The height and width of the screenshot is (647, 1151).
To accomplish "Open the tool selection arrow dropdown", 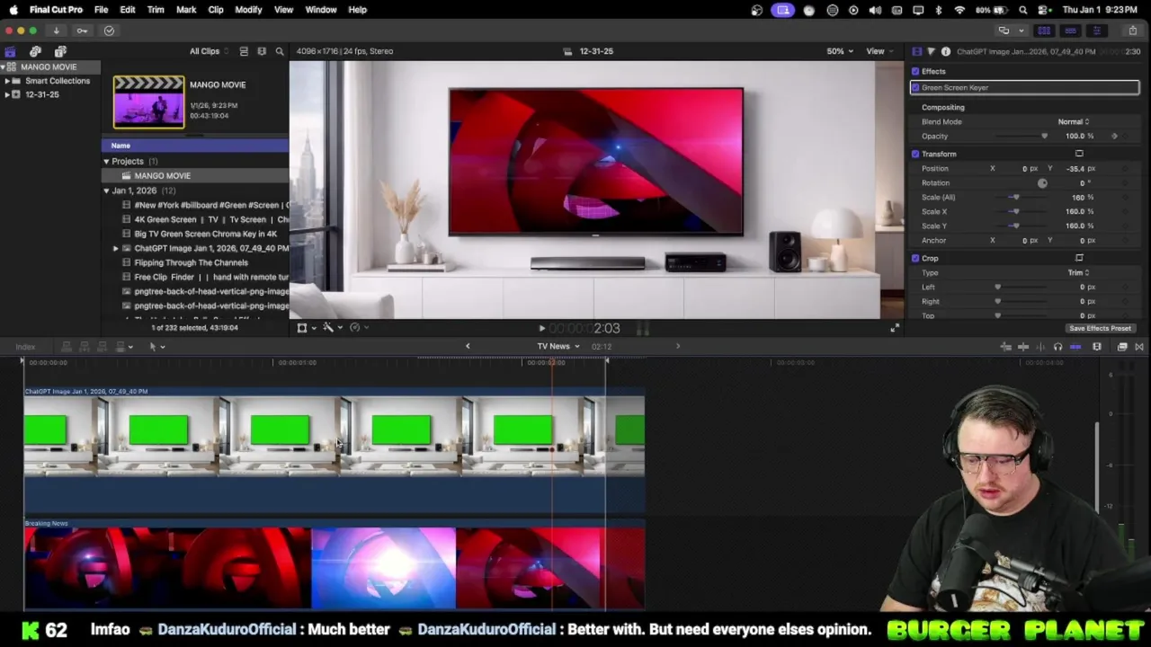I will pos(156,347).
